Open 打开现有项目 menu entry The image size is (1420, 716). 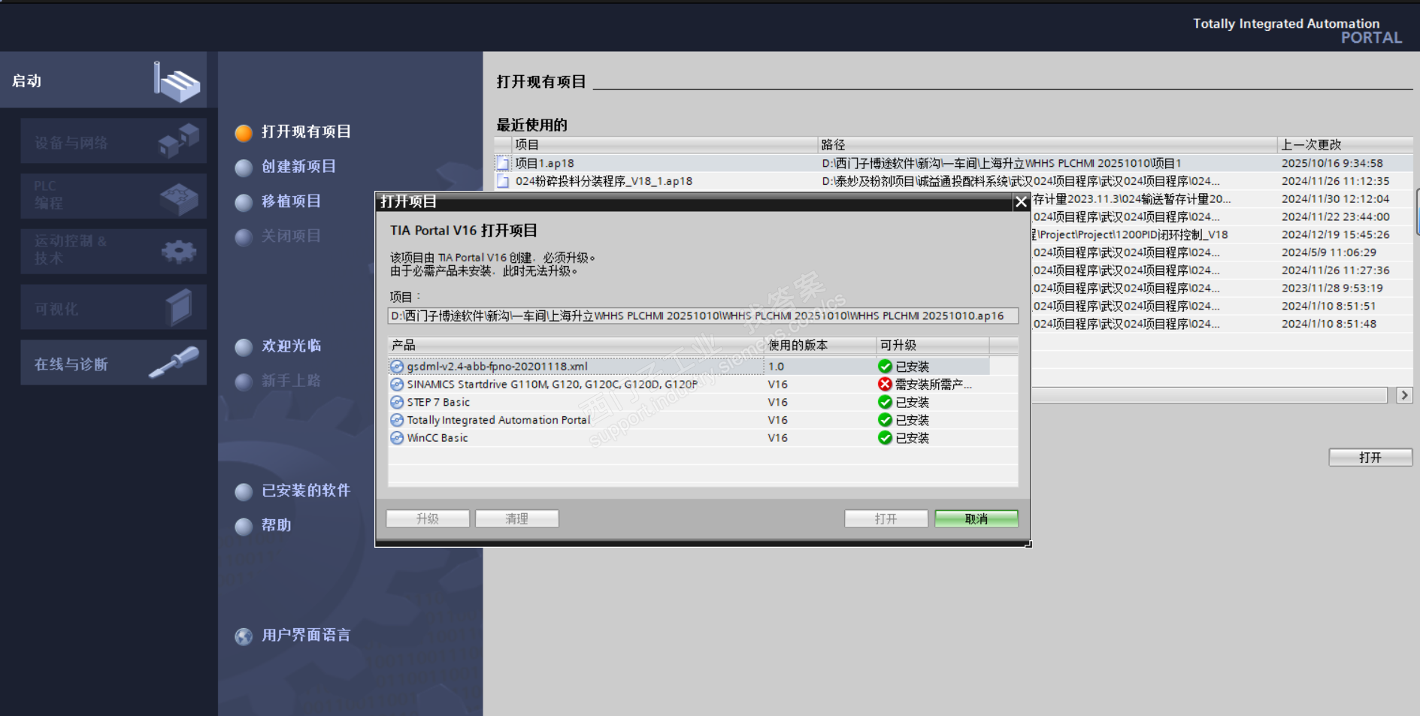pos(306,132)
